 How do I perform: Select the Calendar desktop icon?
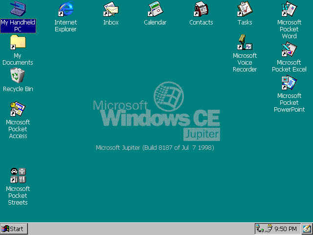pyautogui.click(x=156, y=9)
